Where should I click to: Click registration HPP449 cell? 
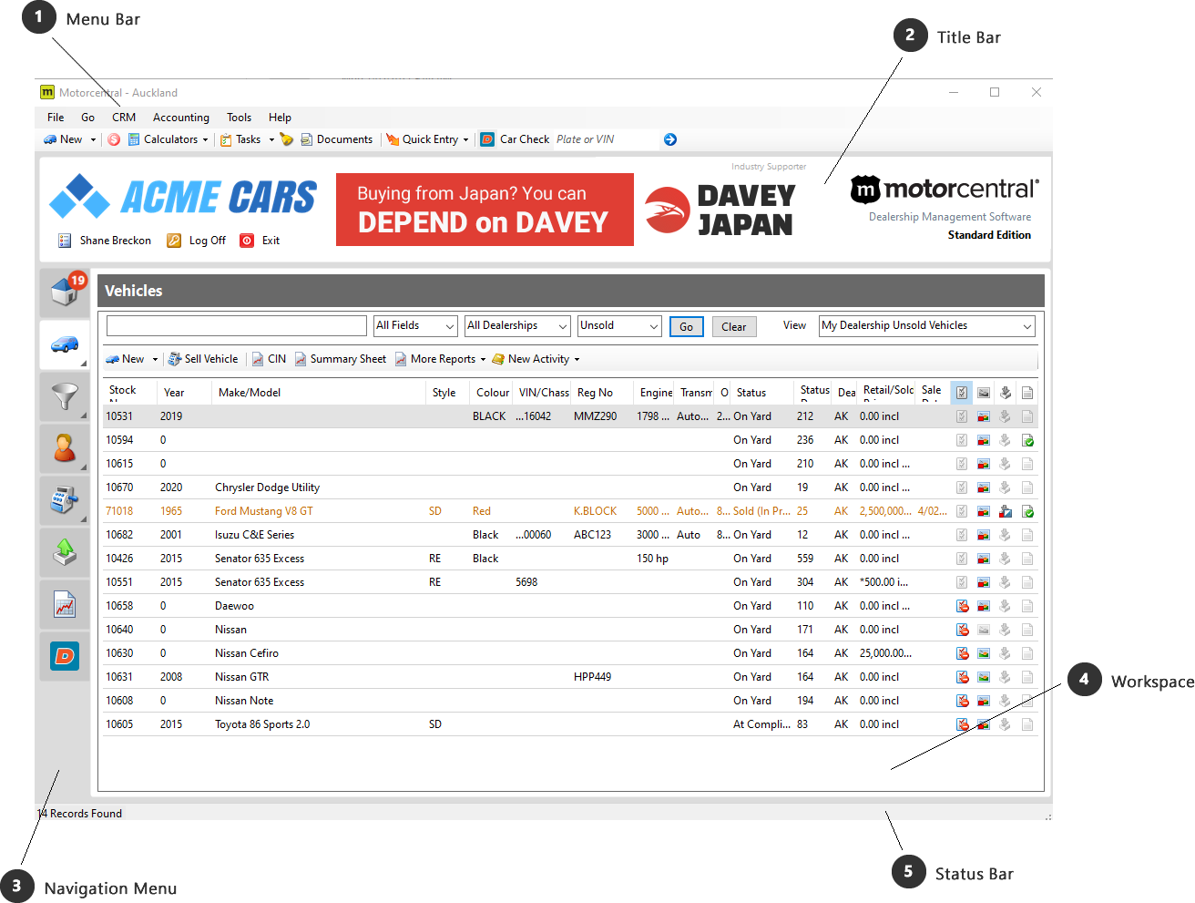[x=593, y=677]
